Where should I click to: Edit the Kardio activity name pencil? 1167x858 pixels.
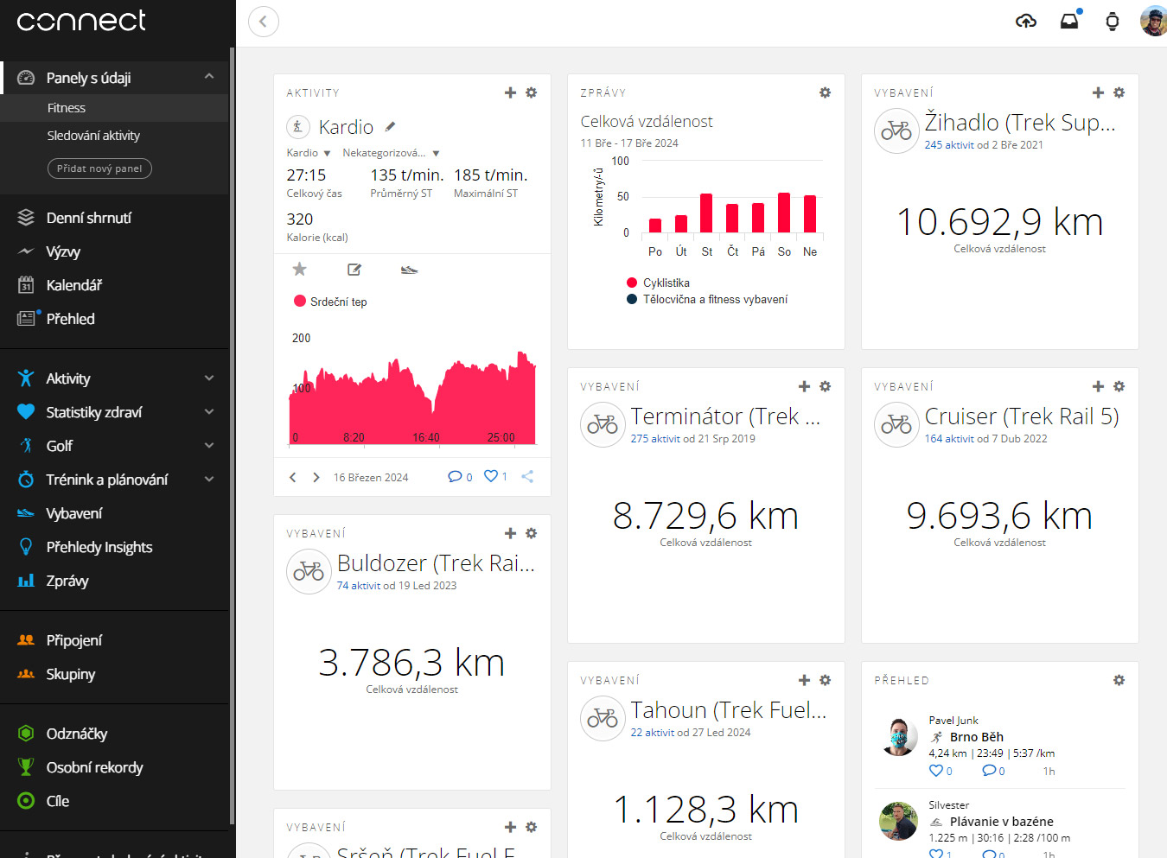coord(391,126)
